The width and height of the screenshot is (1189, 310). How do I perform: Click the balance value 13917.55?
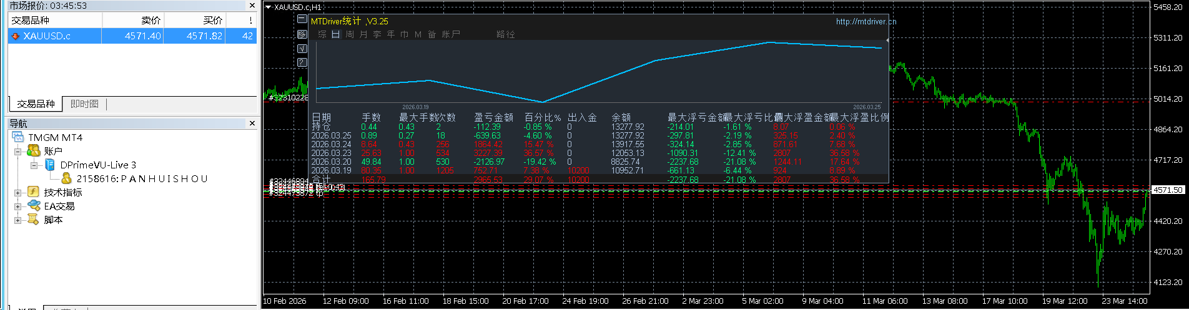point(628,144)
